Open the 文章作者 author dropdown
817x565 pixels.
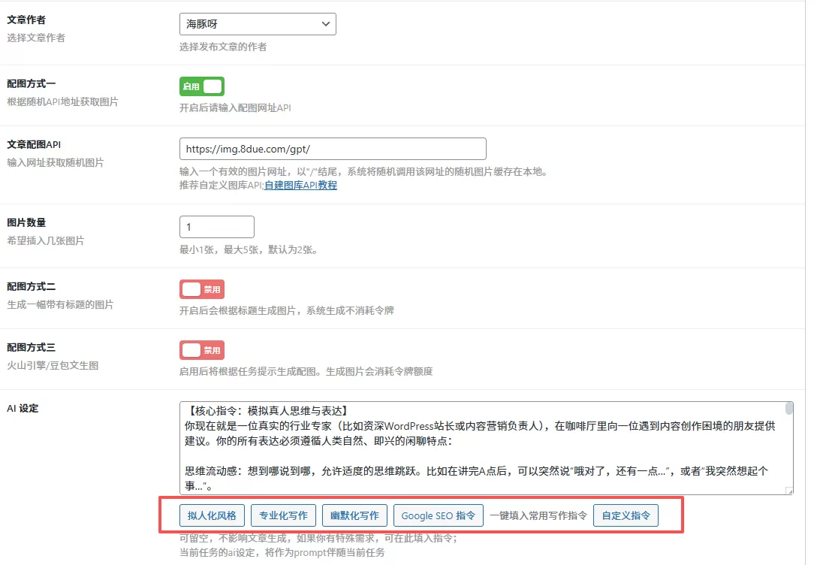[258, 23]
